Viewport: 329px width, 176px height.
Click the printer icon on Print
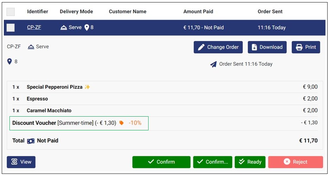299,47
